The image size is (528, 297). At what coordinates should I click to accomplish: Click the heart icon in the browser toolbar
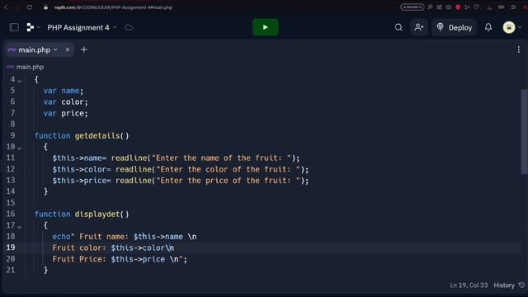[x=477, y=7]
